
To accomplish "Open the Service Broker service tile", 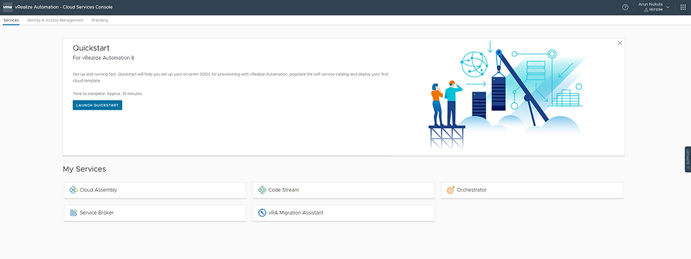I will click(x=155, y=213).
